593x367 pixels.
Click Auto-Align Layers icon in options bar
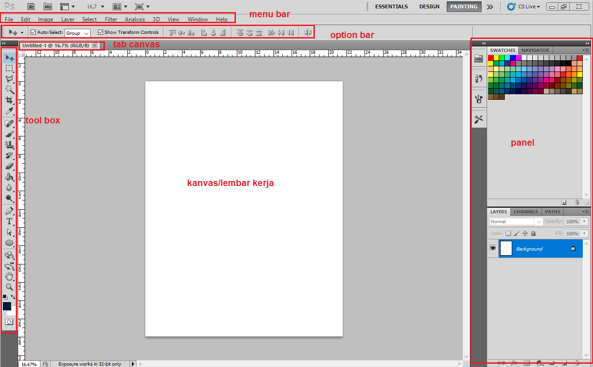pyautogui.click(x=307, y=32)
